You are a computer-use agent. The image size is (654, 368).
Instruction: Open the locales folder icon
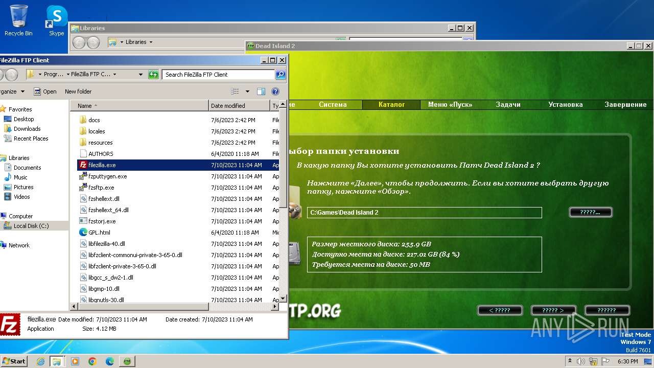[x=83, y=131]
